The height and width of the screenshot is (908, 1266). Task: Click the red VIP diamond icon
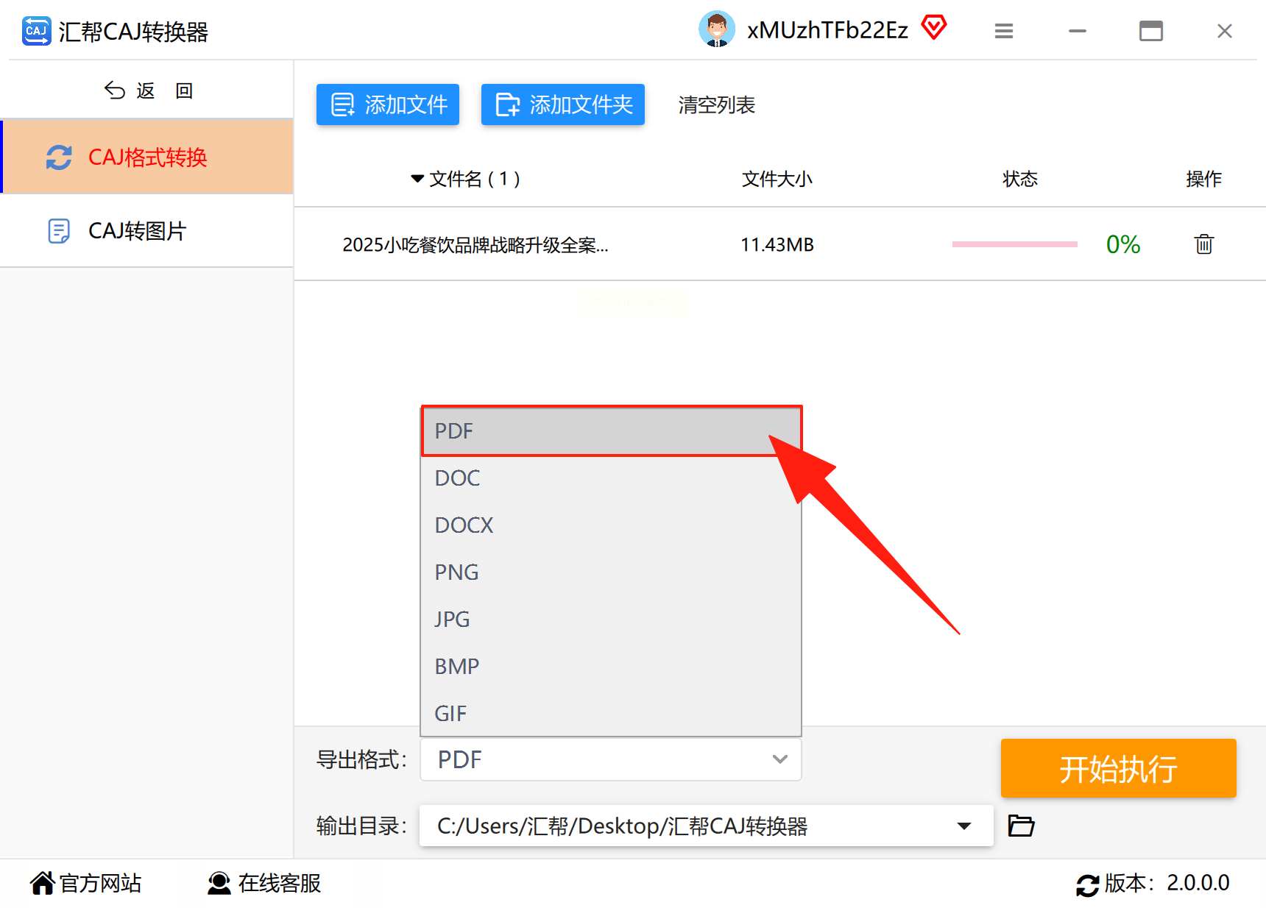coord(934,29)
